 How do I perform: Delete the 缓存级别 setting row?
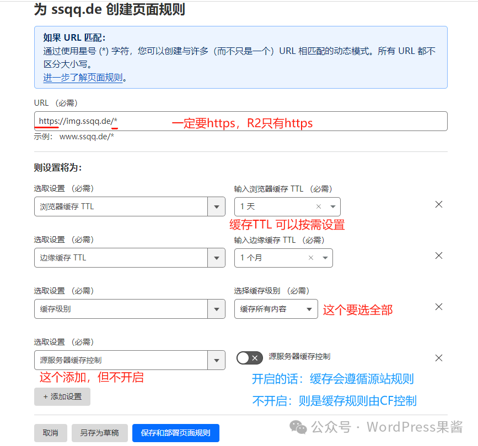439,307
